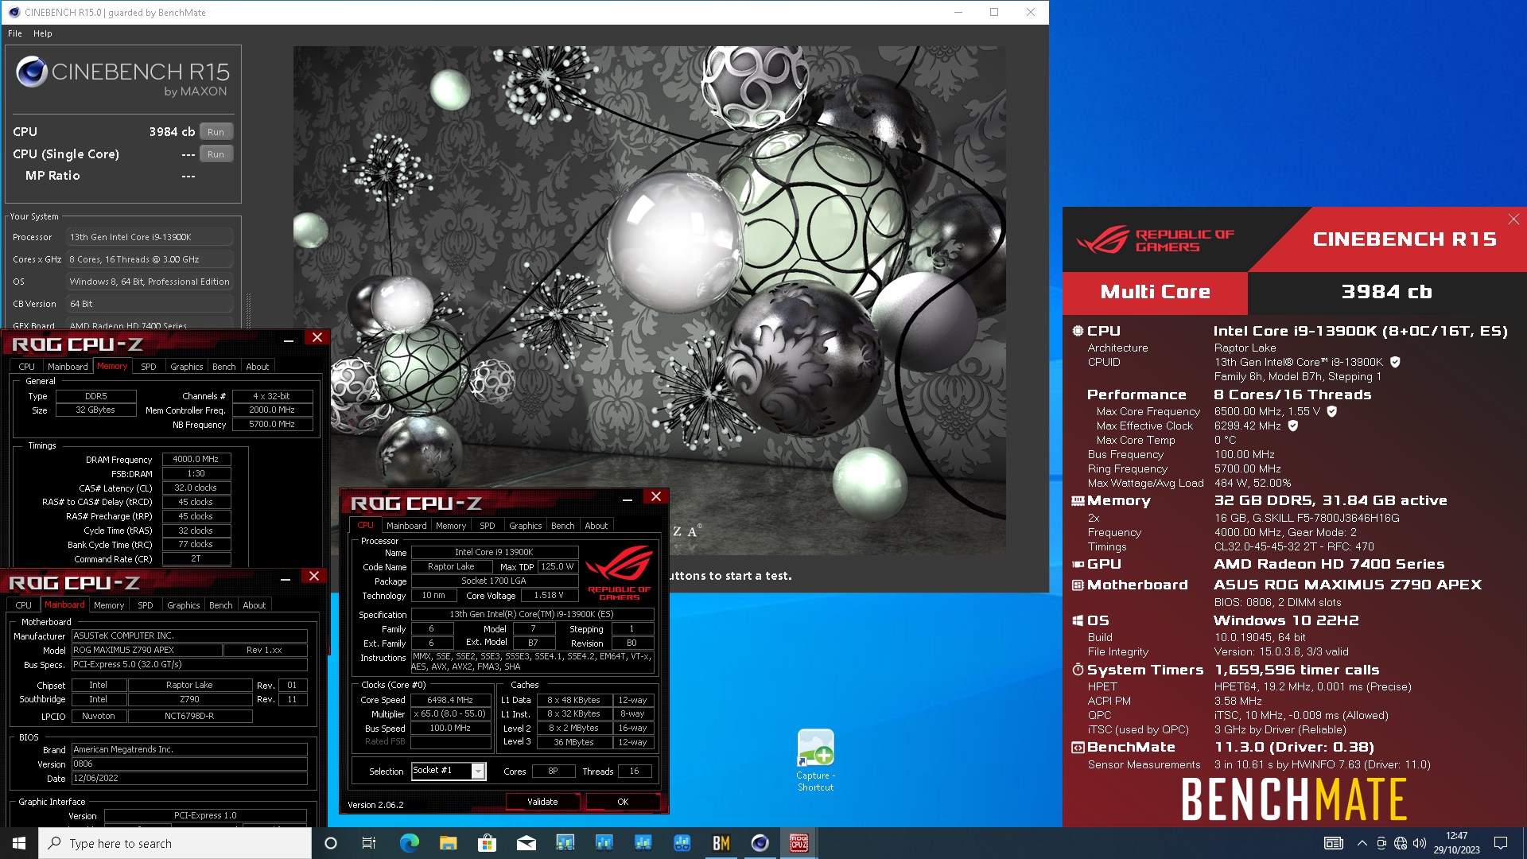The image size is (1527, 859).
Task: Open Bench tab in CPU-Z Memory window
Action: click(x=224, y=367)
